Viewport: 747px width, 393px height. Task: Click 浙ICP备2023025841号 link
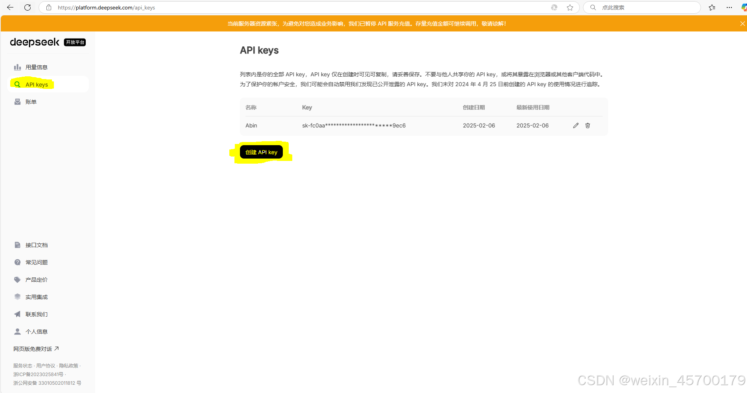(x=38, y=375)
